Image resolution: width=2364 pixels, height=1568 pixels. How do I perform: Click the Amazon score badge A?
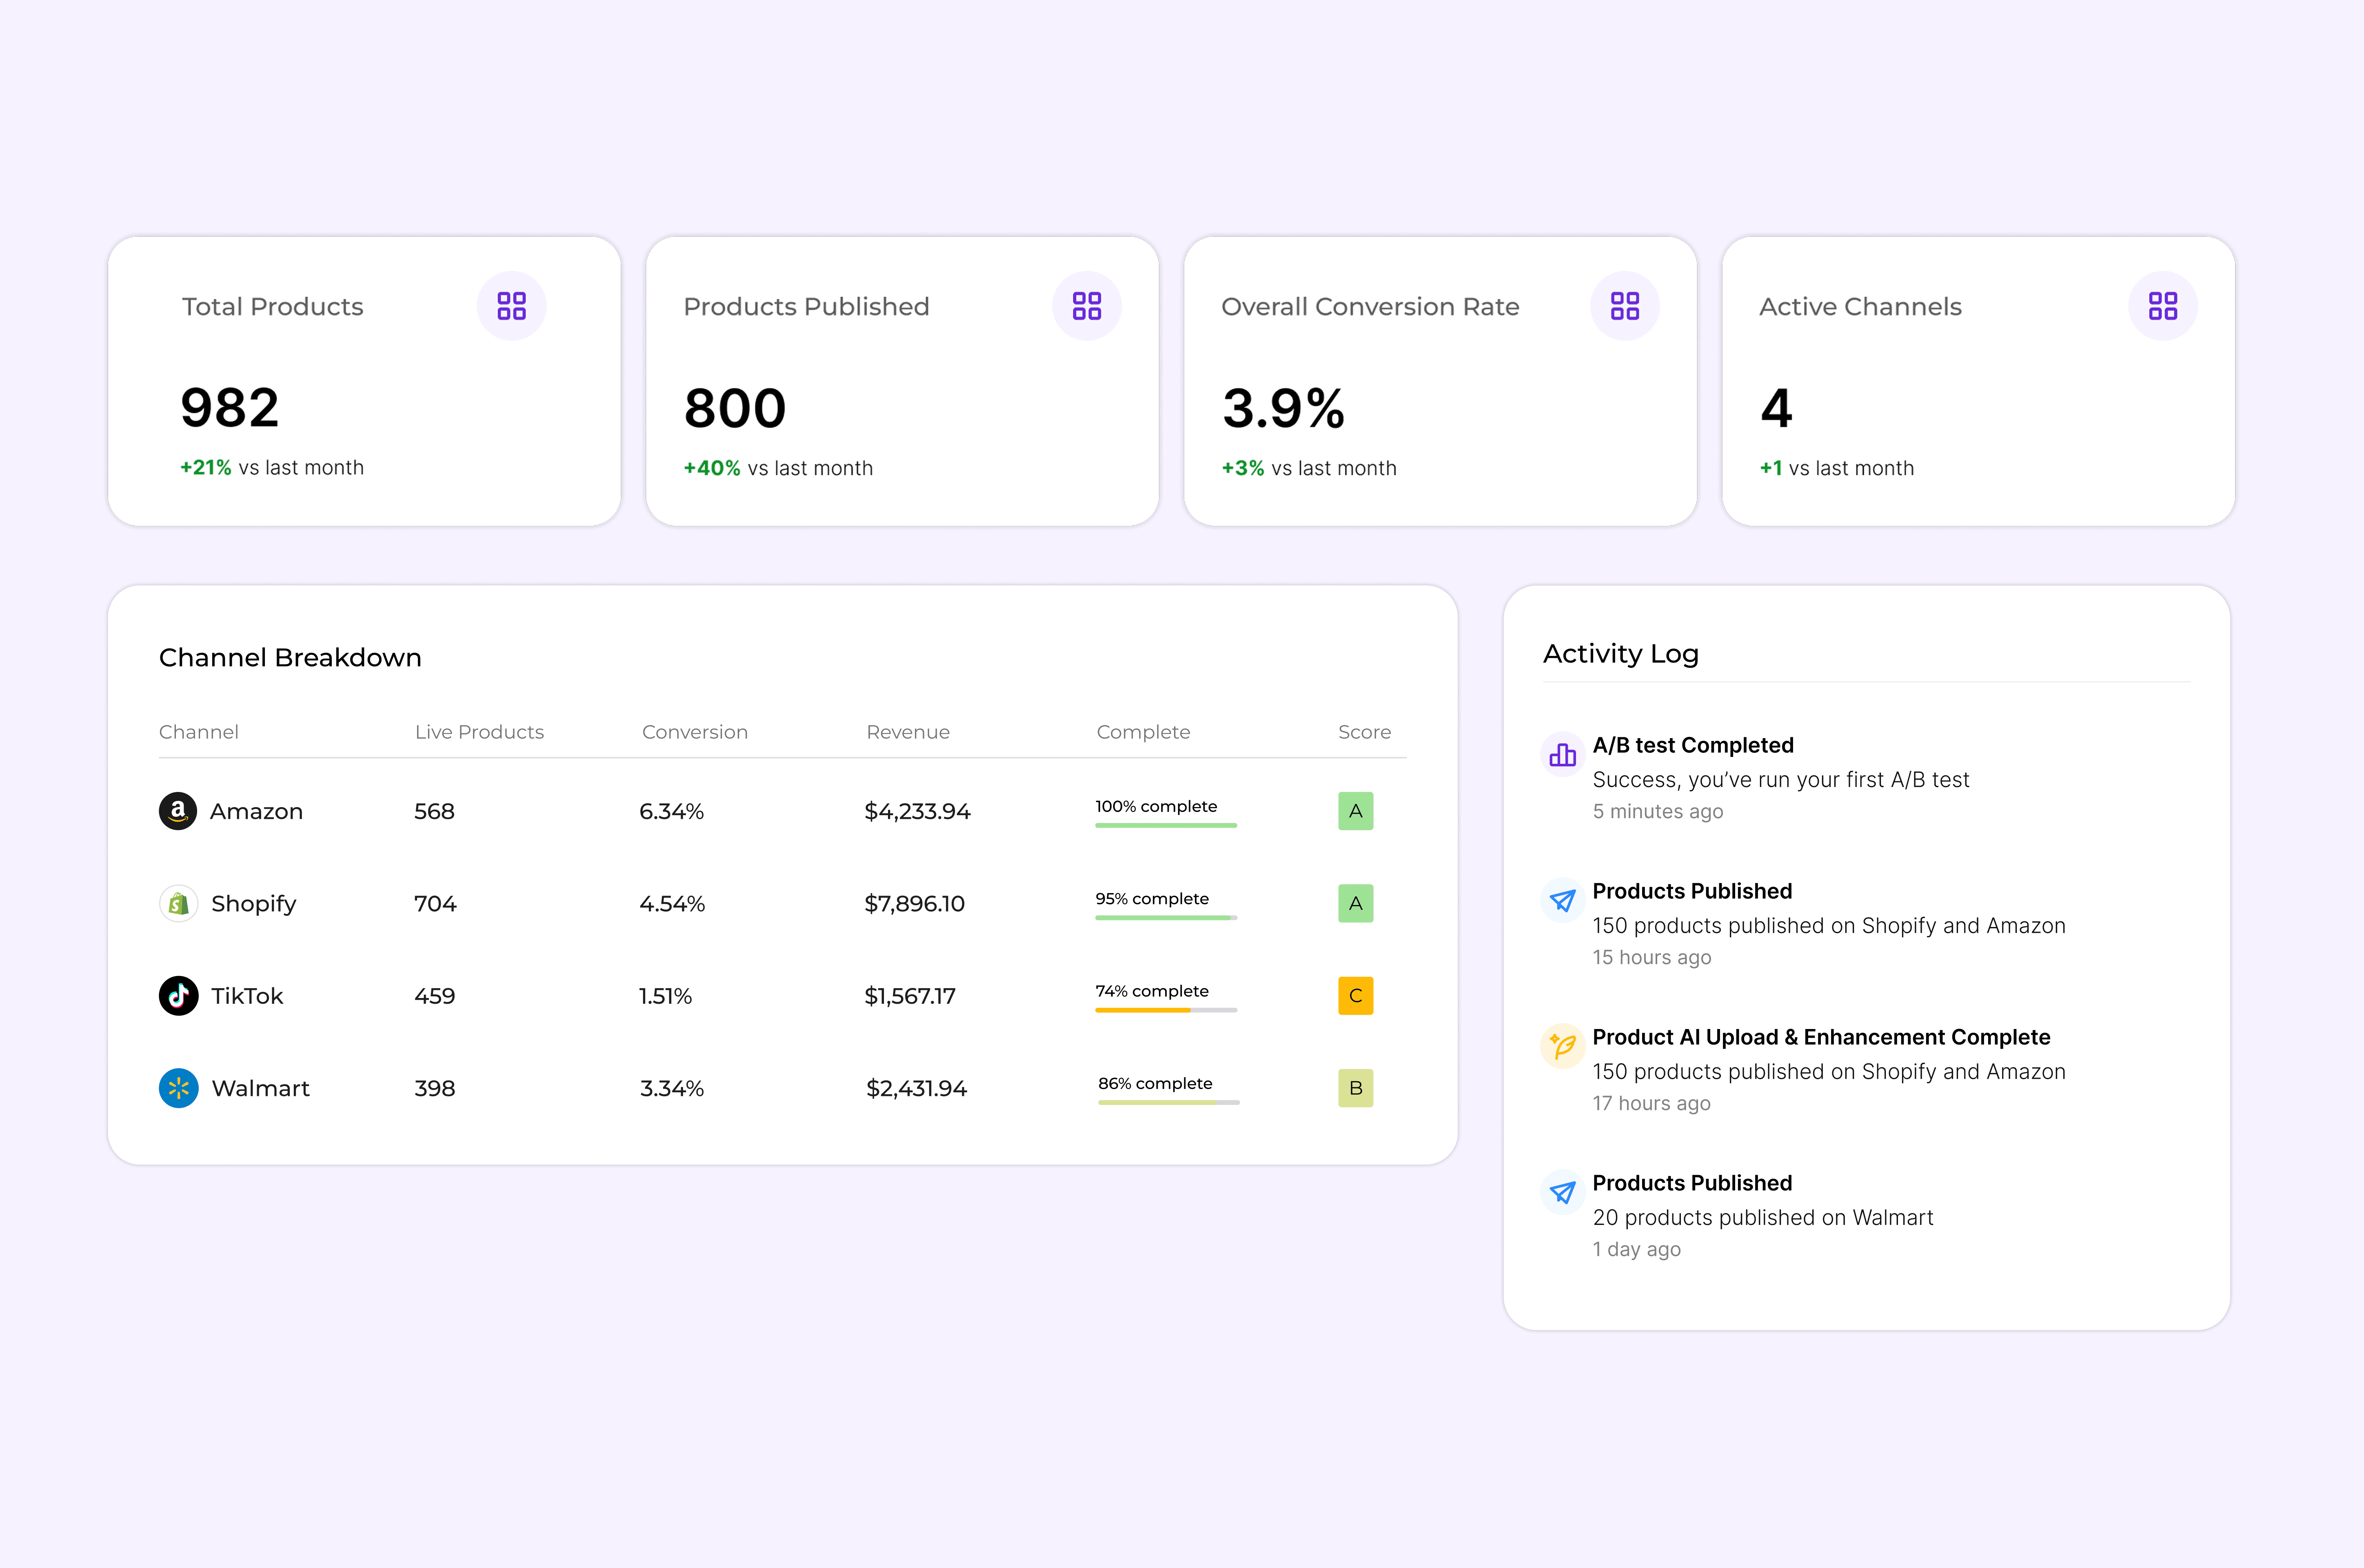tap(1356, 811)
